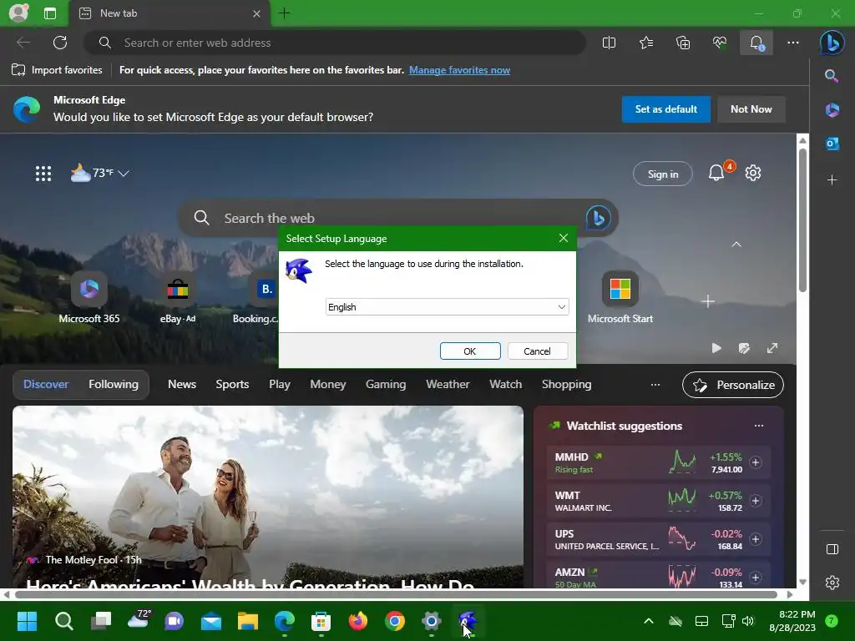
Task: Dismiss prompt with Not Now
Action: click(751, 109)
